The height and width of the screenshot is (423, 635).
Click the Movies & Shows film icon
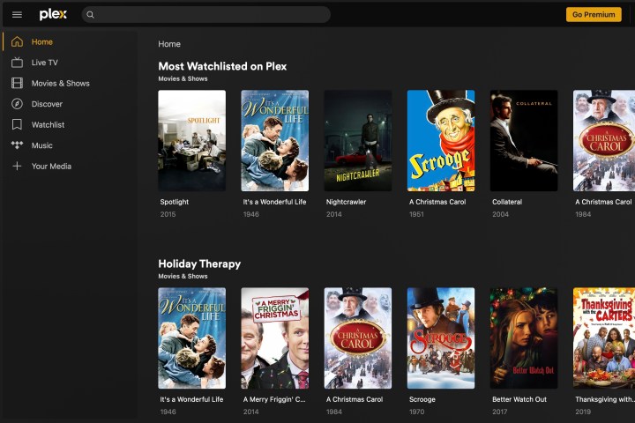click(17, 84)
